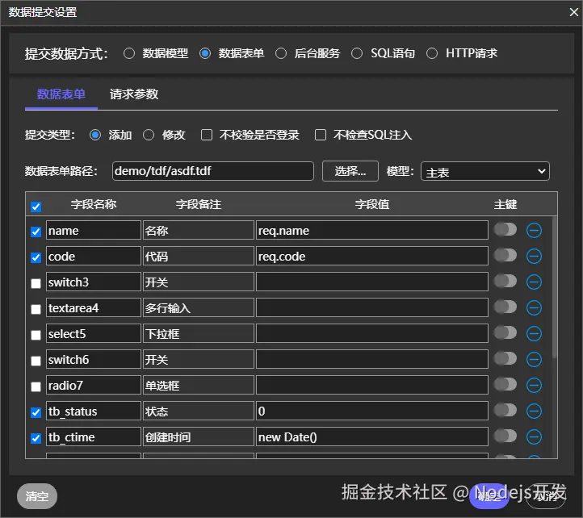
Task: Select SQL语句 submit method radio
Action: [x=357, y=53]
